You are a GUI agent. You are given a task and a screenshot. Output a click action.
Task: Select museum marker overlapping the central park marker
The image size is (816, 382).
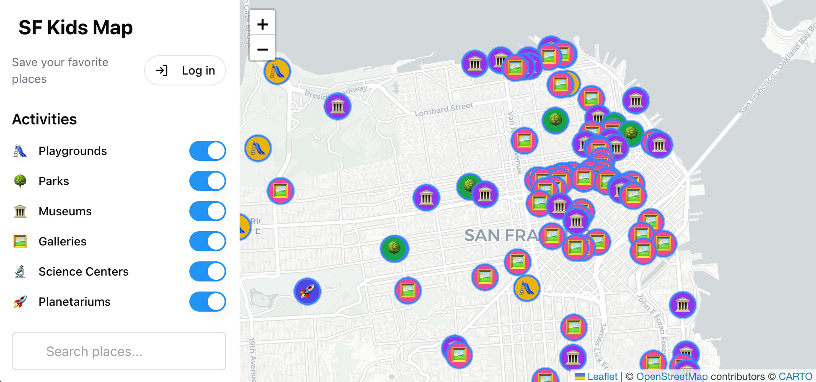[485, 194]
